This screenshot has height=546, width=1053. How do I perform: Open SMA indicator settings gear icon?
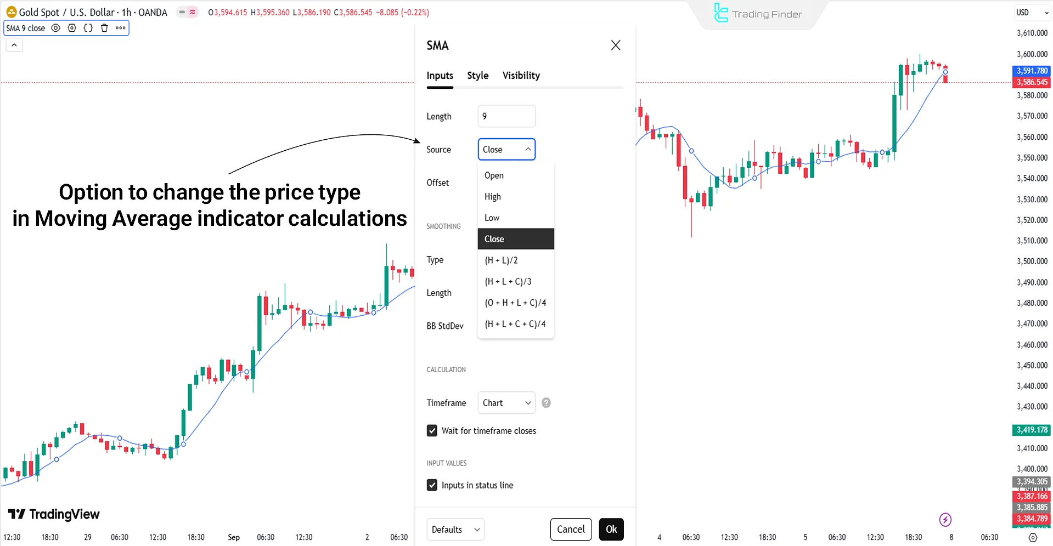(x=72, y=28)
